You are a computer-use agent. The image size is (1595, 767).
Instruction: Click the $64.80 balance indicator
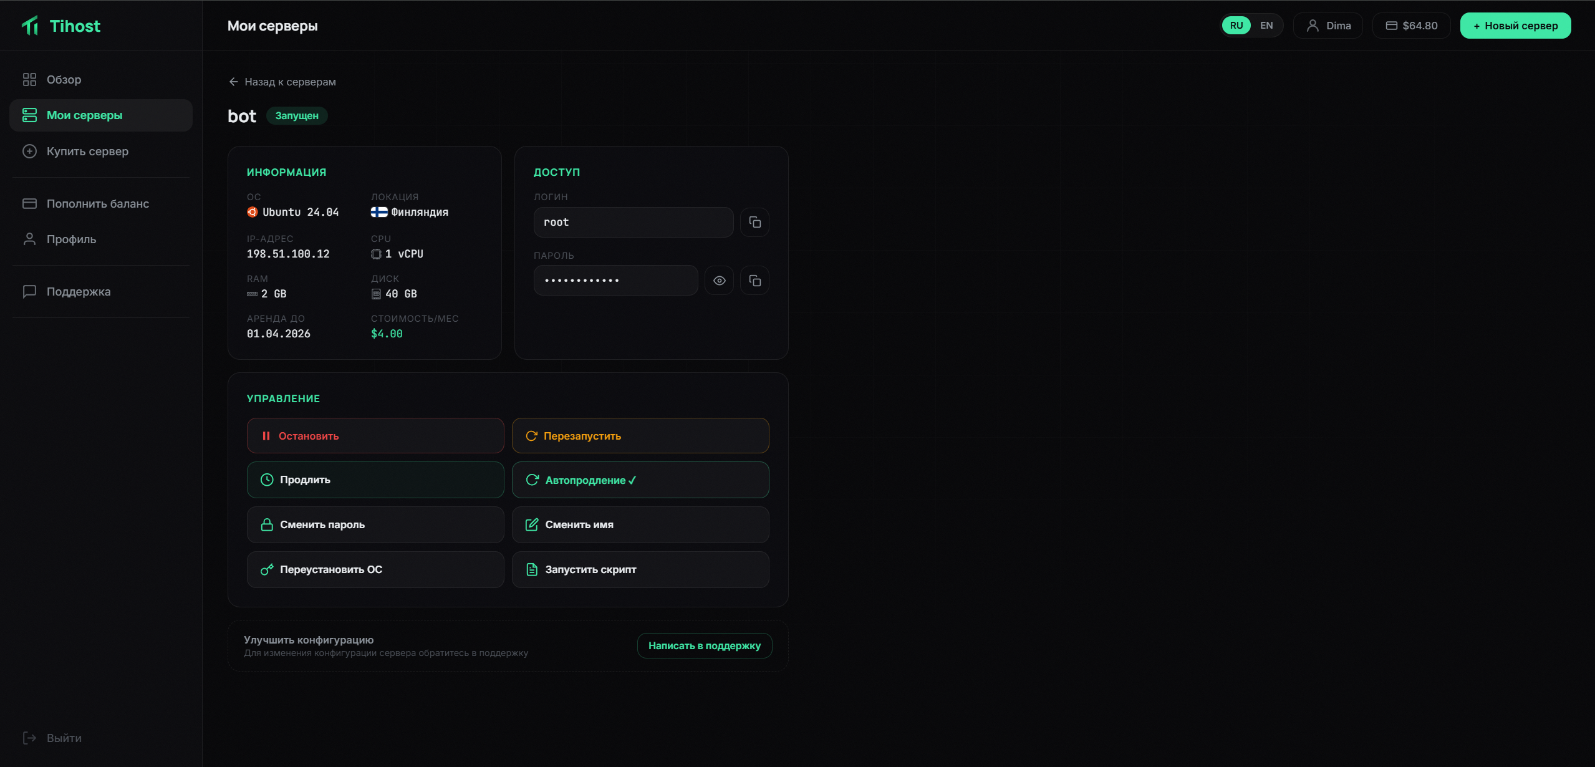1412,26
